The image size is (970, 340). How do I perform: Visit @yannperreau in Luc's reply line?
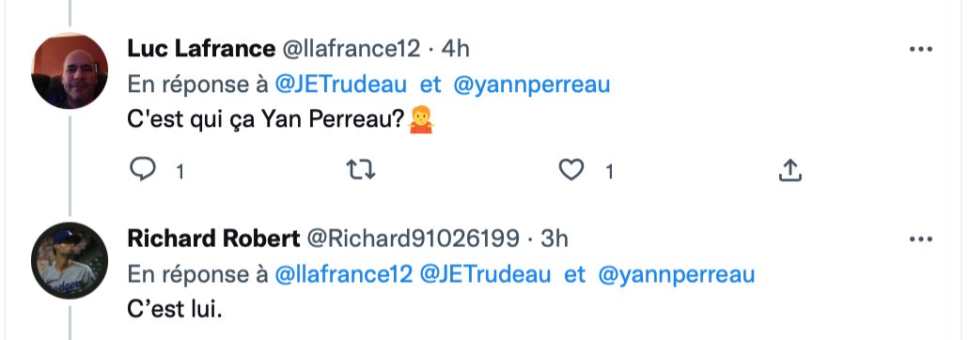coord(532,85)
